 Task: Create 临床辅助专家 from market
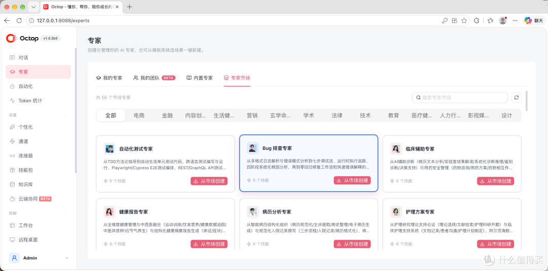coord(496,181)
